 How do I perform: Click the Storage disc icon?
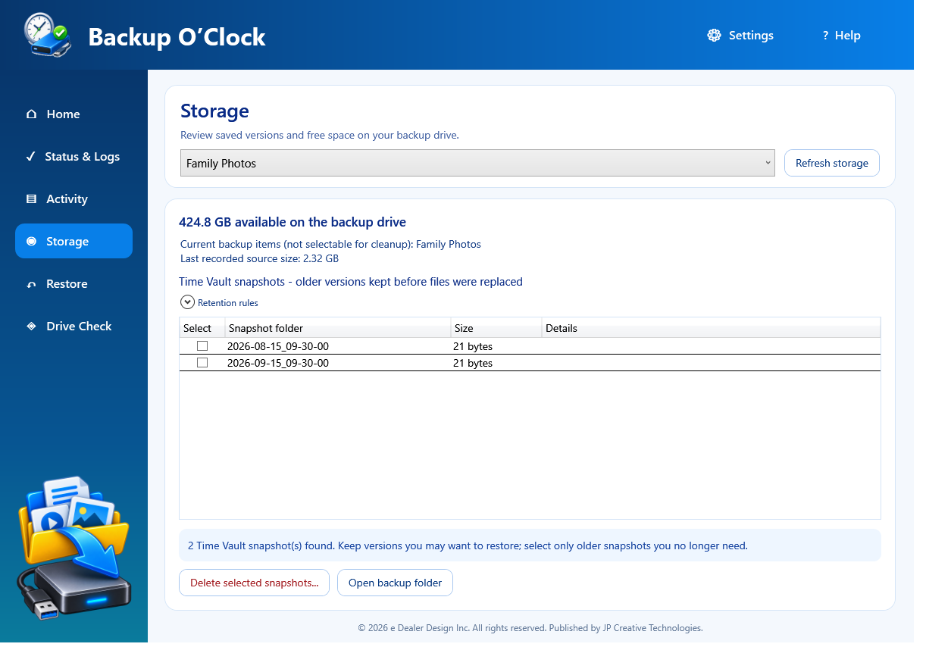[31, 242]
